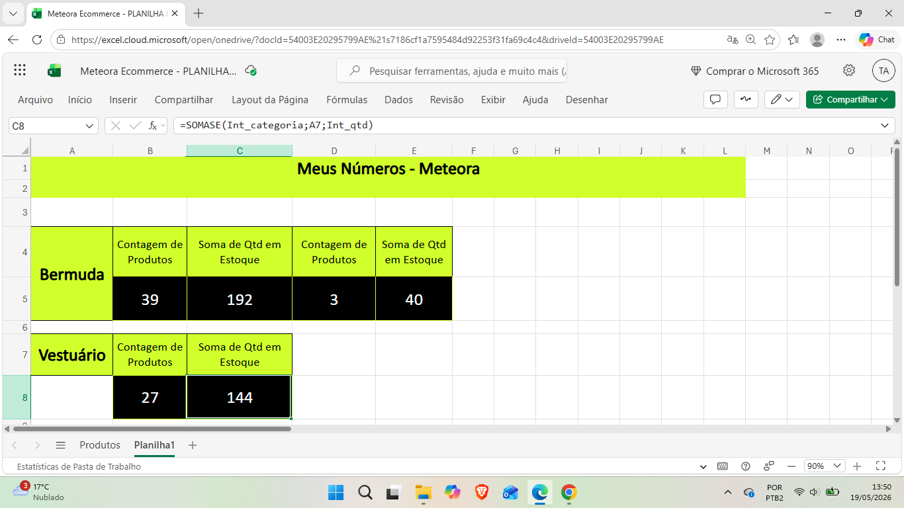Image resolution: width=904 pixels, height=508 pixels.
Task: Focus the browser address bar URL
Action: 367,40
